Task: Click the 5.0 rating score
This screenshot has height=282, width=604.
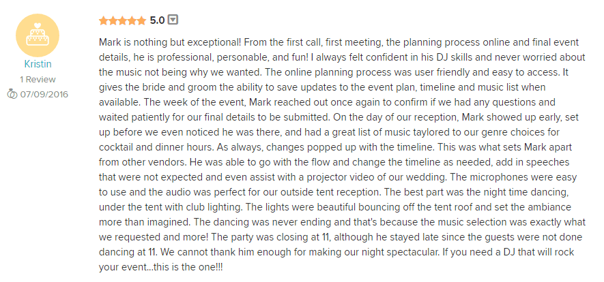Action: pyautogui.click(x=157, y=20)
